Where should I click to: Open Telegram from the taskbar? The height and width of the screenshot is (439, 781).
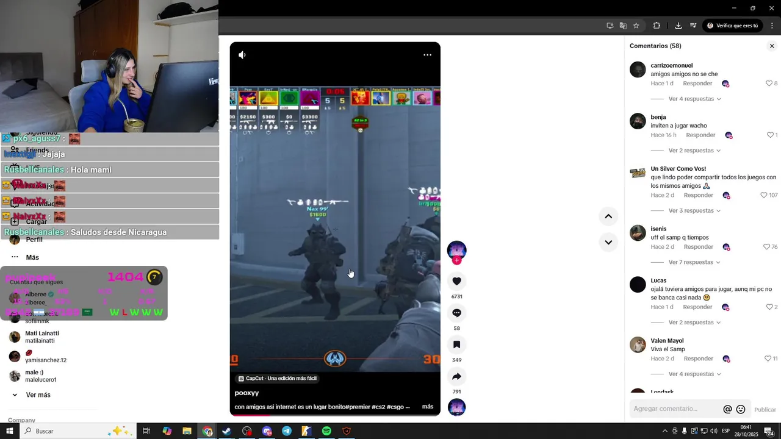pyautogui.click(x=287, y=431)
